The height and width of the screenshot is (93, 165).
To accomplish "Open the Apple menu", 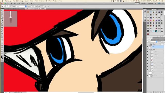I will [2, 1].
